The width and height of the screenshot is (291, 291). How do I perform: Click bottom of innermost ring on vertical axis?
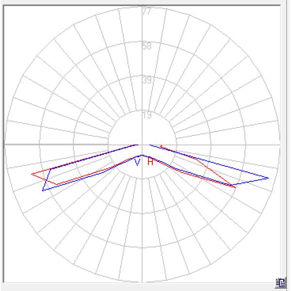click(x=142, y=179)
